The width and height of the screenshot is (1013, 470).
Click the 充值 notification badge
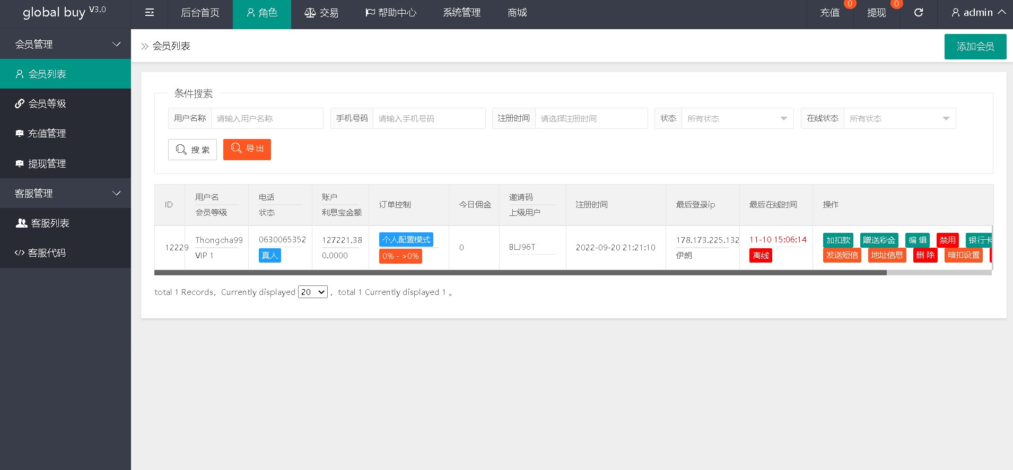coord(850,4)
